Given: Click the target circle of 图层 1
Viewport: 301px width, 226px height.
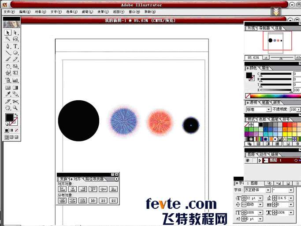Looking at the screenshot, I should pyautogui.click(x=296, y=160).
